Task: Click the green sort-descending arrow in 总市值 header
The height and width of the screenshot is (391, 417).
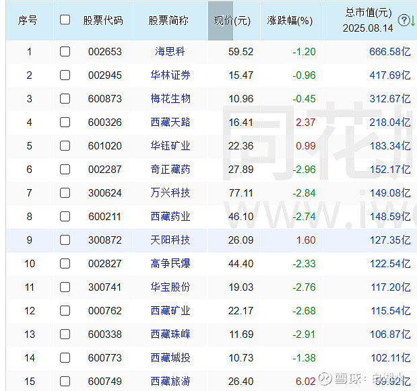Action: (x=413, y=21)
